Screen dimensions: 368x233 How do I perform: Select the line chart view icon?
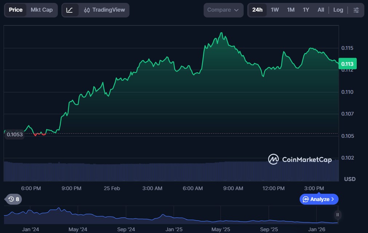point(69,10)
